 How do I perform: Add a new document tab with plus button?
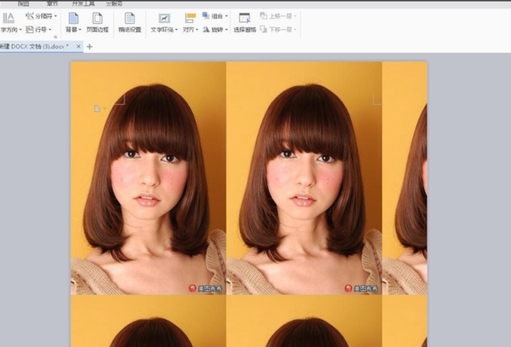89,46
